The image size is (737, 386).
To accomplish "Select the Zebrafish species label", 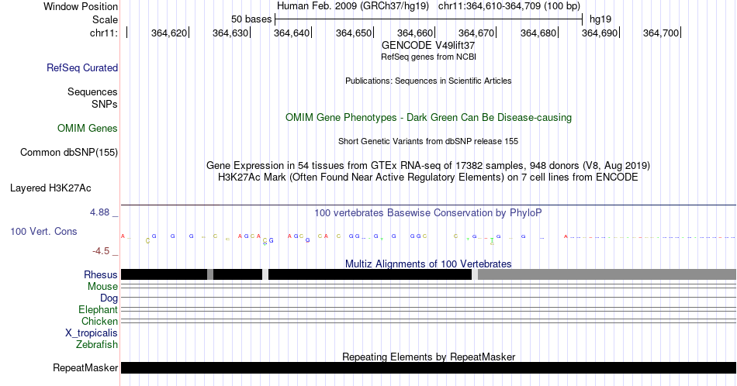I will [x=97, y=344].
